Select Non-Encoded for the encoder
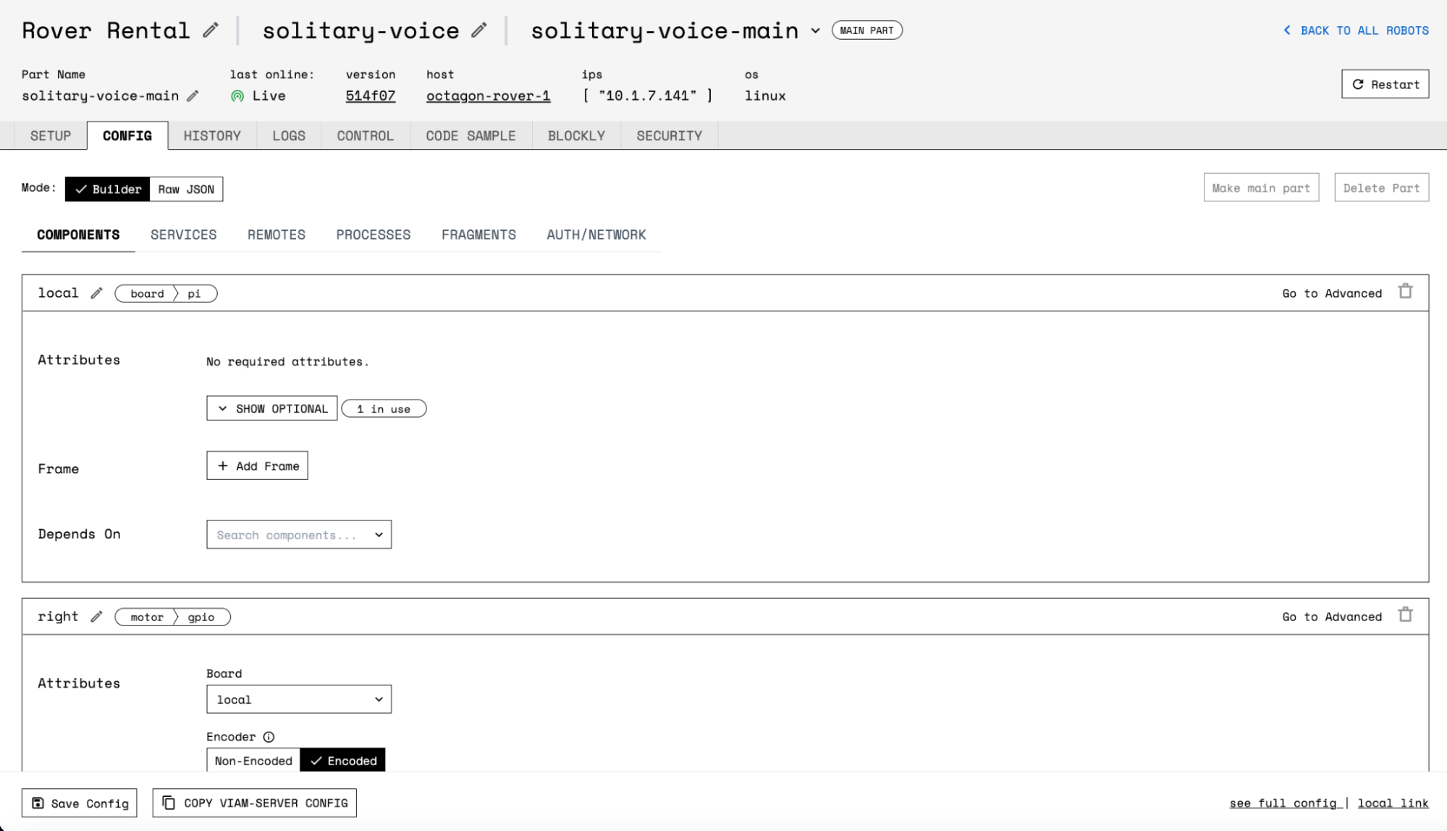 tap(253, 760)
